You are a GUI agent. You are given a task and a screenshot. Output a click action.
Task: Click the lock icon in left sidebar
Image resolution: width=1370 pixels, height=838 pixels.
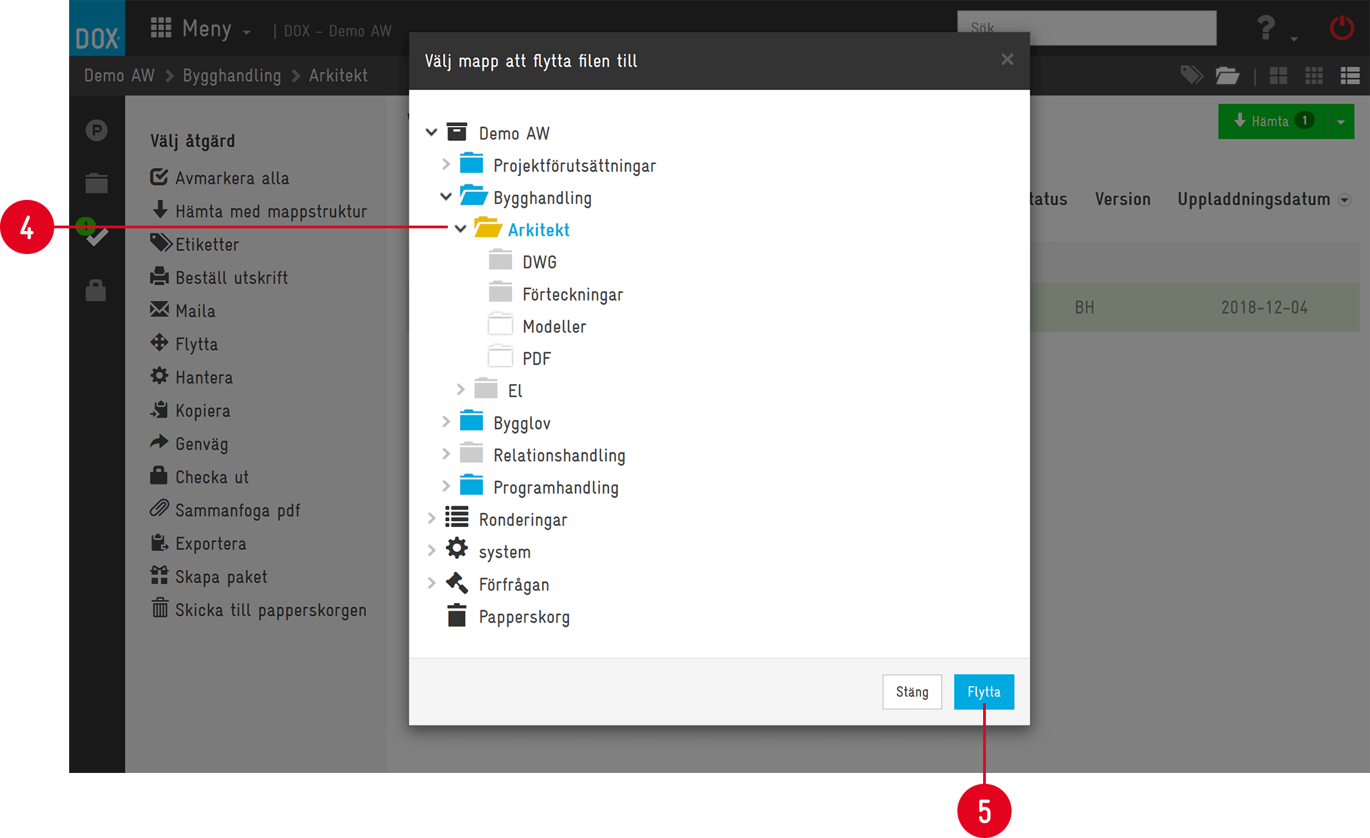(96, 290)
